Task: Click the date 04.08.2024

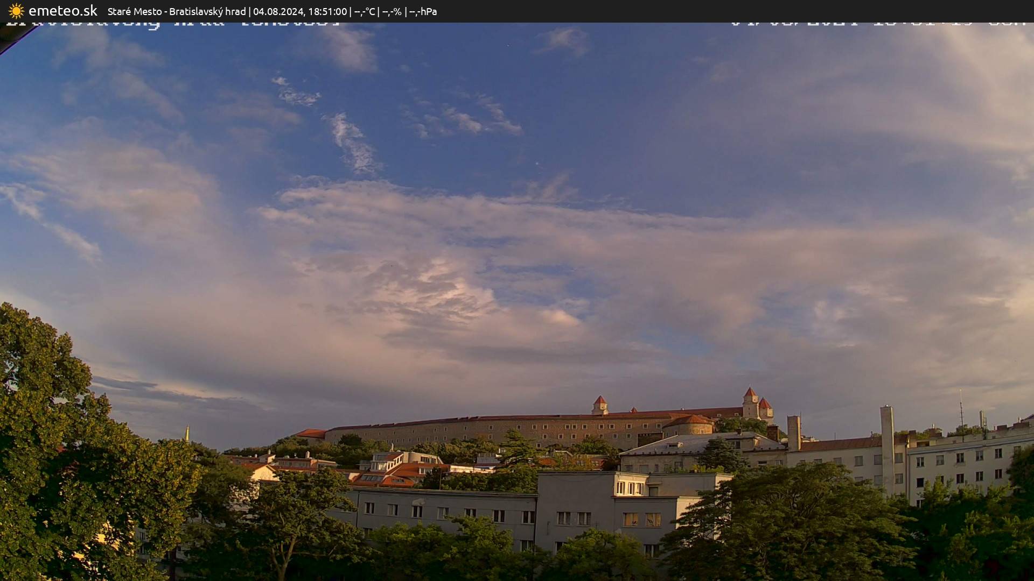Action: (280, 11)
